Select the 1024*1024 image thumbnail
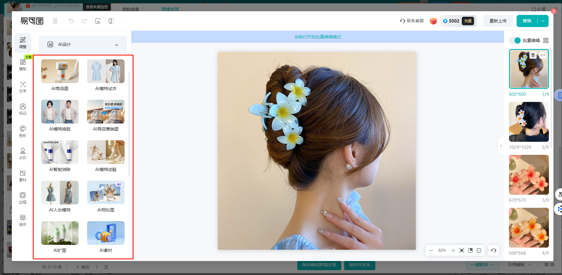Screen dimensions: 562x275 click(528, 122)
